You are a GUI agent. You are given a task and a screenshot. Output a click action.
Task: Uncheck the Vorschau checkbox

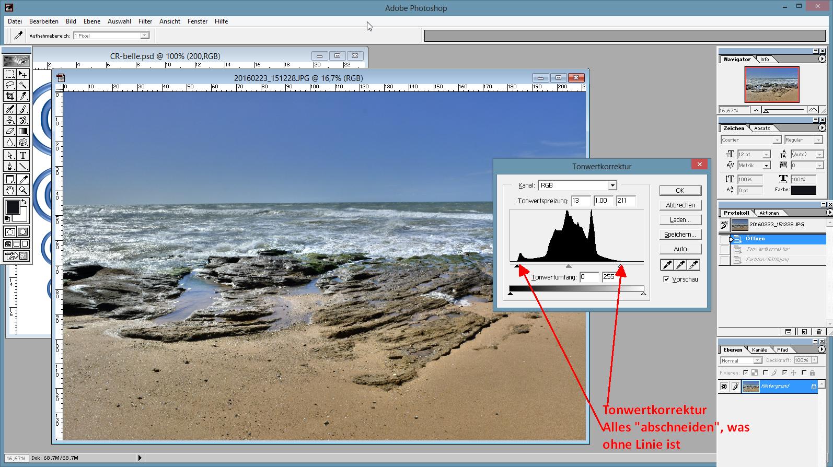[666, 279]
